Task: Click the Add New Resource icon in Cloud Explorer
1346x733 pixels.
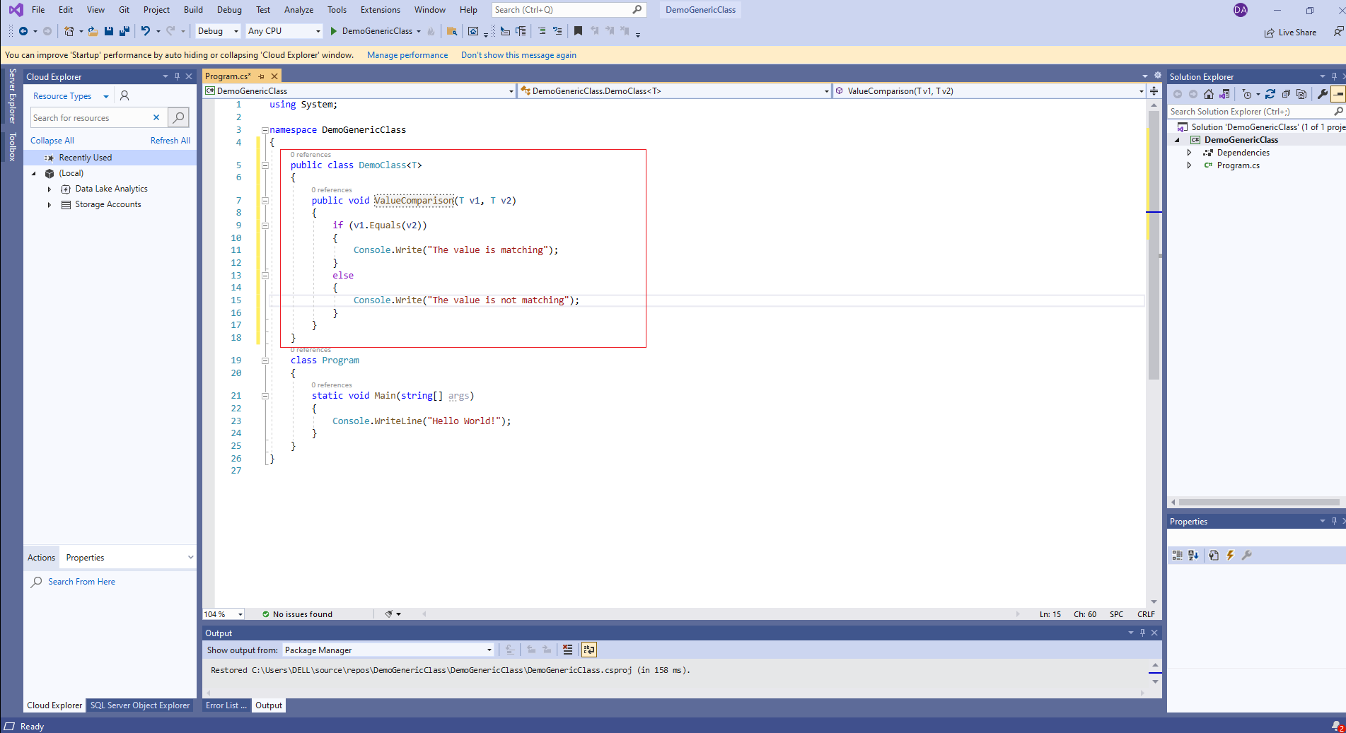Action: (x=124, y=96)
